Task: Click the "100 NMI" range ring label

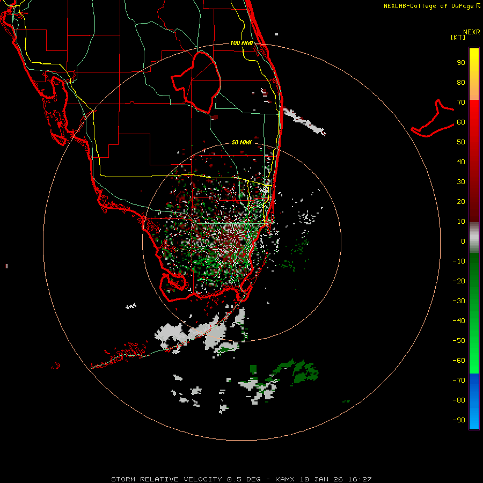Action: coord(241,43)
